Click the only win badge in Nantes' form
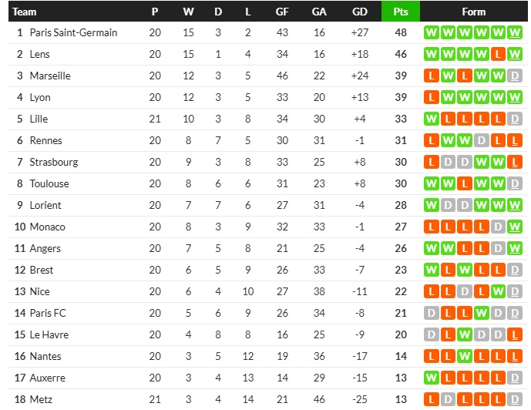The height and width of the screenshot is (410, 531). point(465,356)
